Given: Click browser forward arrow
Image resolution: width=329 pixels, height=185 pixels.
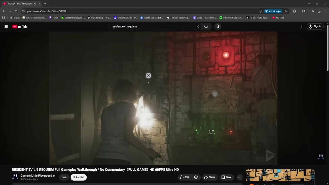Looking at the screenshot, I should tap(10, 11).
